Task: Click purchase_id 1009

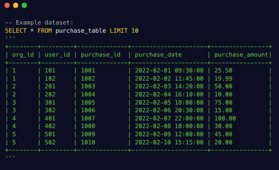Action: pyautogui.click(x=88, y=134)
